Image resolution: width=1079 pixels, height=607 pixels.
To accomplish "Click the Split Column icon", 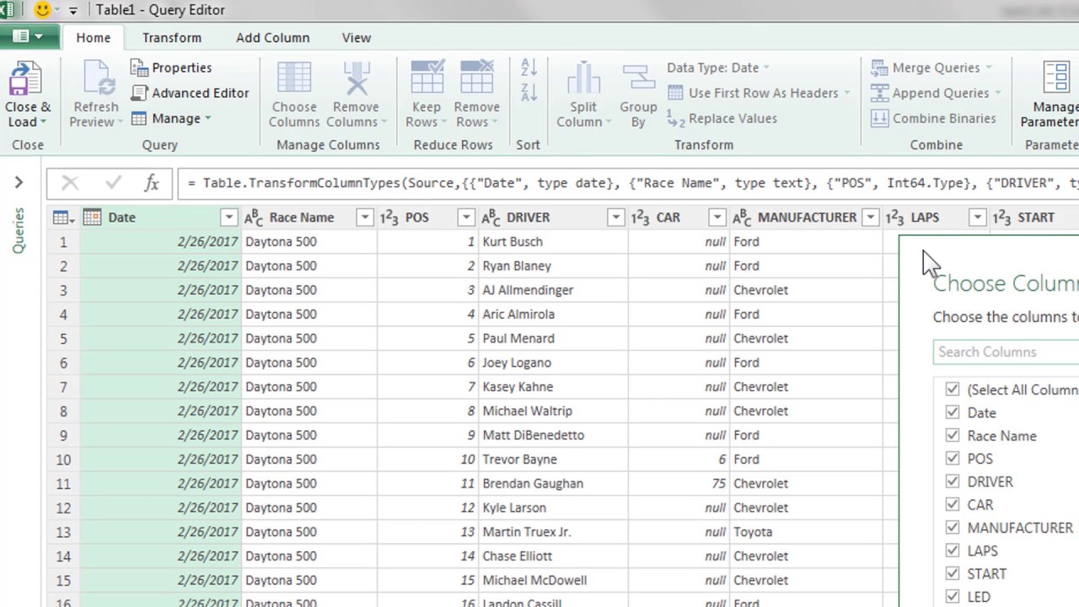I will (x=582, y=78).
